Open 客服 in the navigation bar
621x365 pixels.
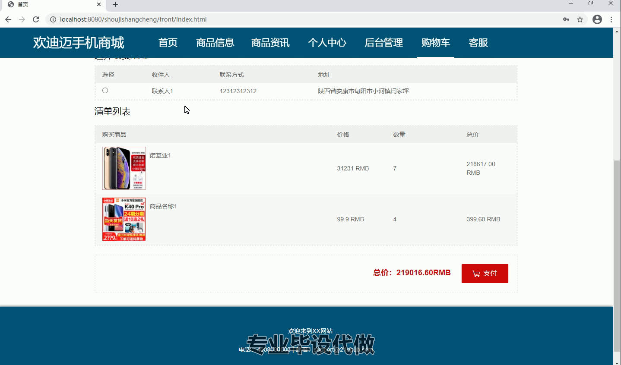pyautogui.click(x=478, y=43)
